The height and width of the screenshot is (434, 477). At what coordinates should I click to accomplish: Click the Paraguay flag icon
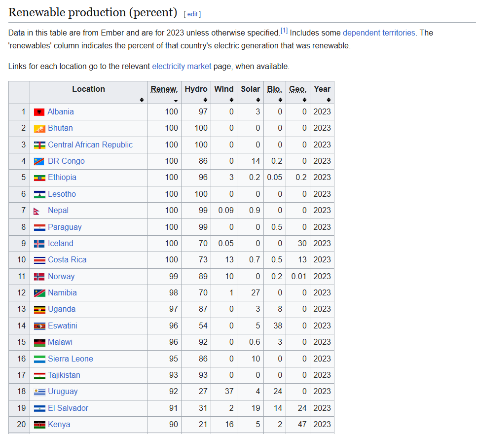[x=39, y=227]
